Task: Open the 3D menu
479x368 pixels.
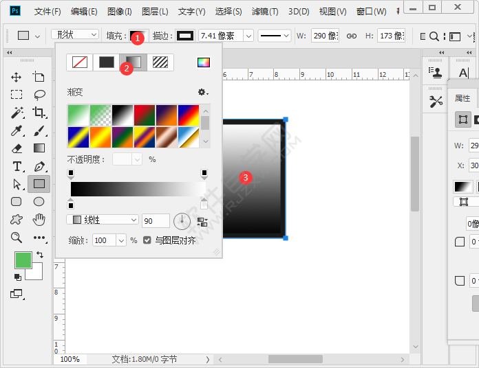Action: click(x=299, y=12)
